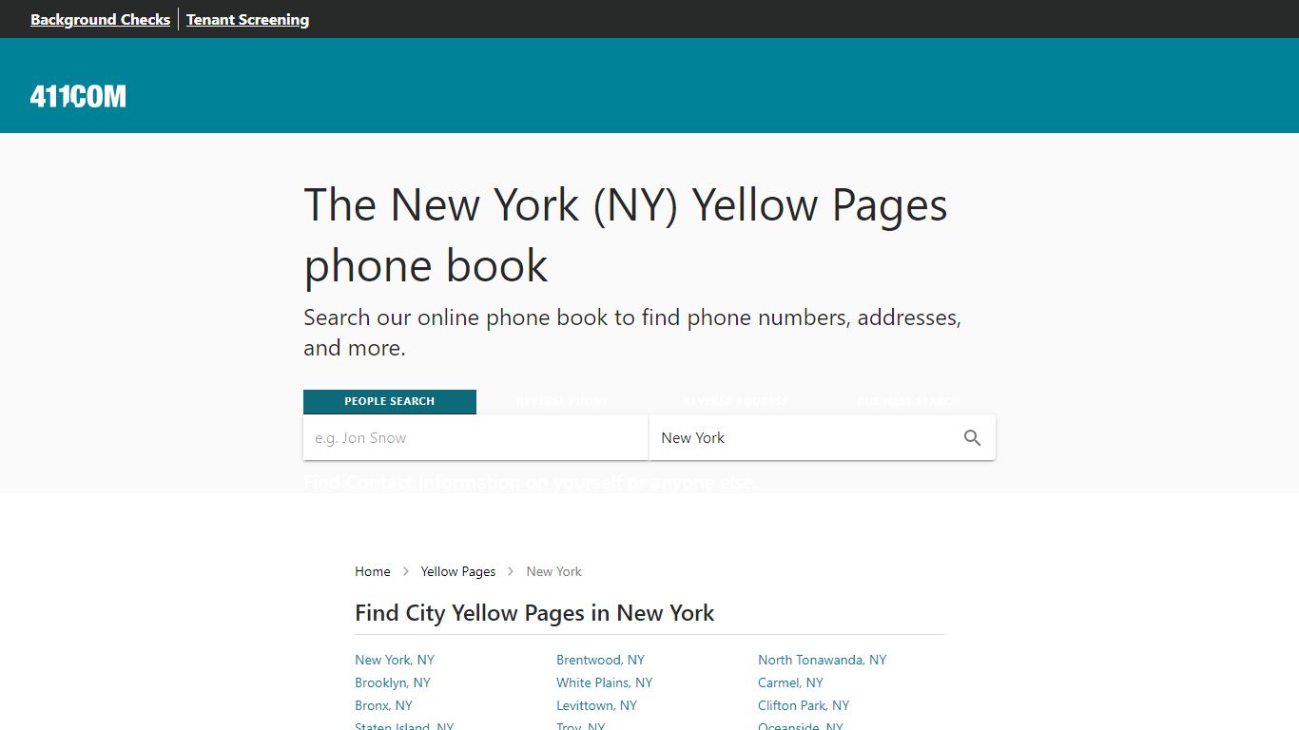Click 'New York' breadcrumb text

point(554,571)
